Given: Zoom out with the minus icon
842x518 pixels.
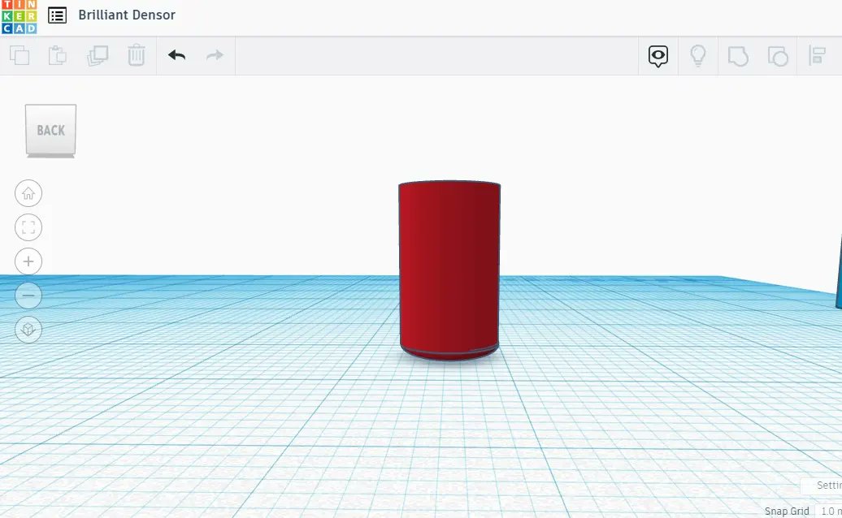Looking at the screenshot, I should [28, 296].
